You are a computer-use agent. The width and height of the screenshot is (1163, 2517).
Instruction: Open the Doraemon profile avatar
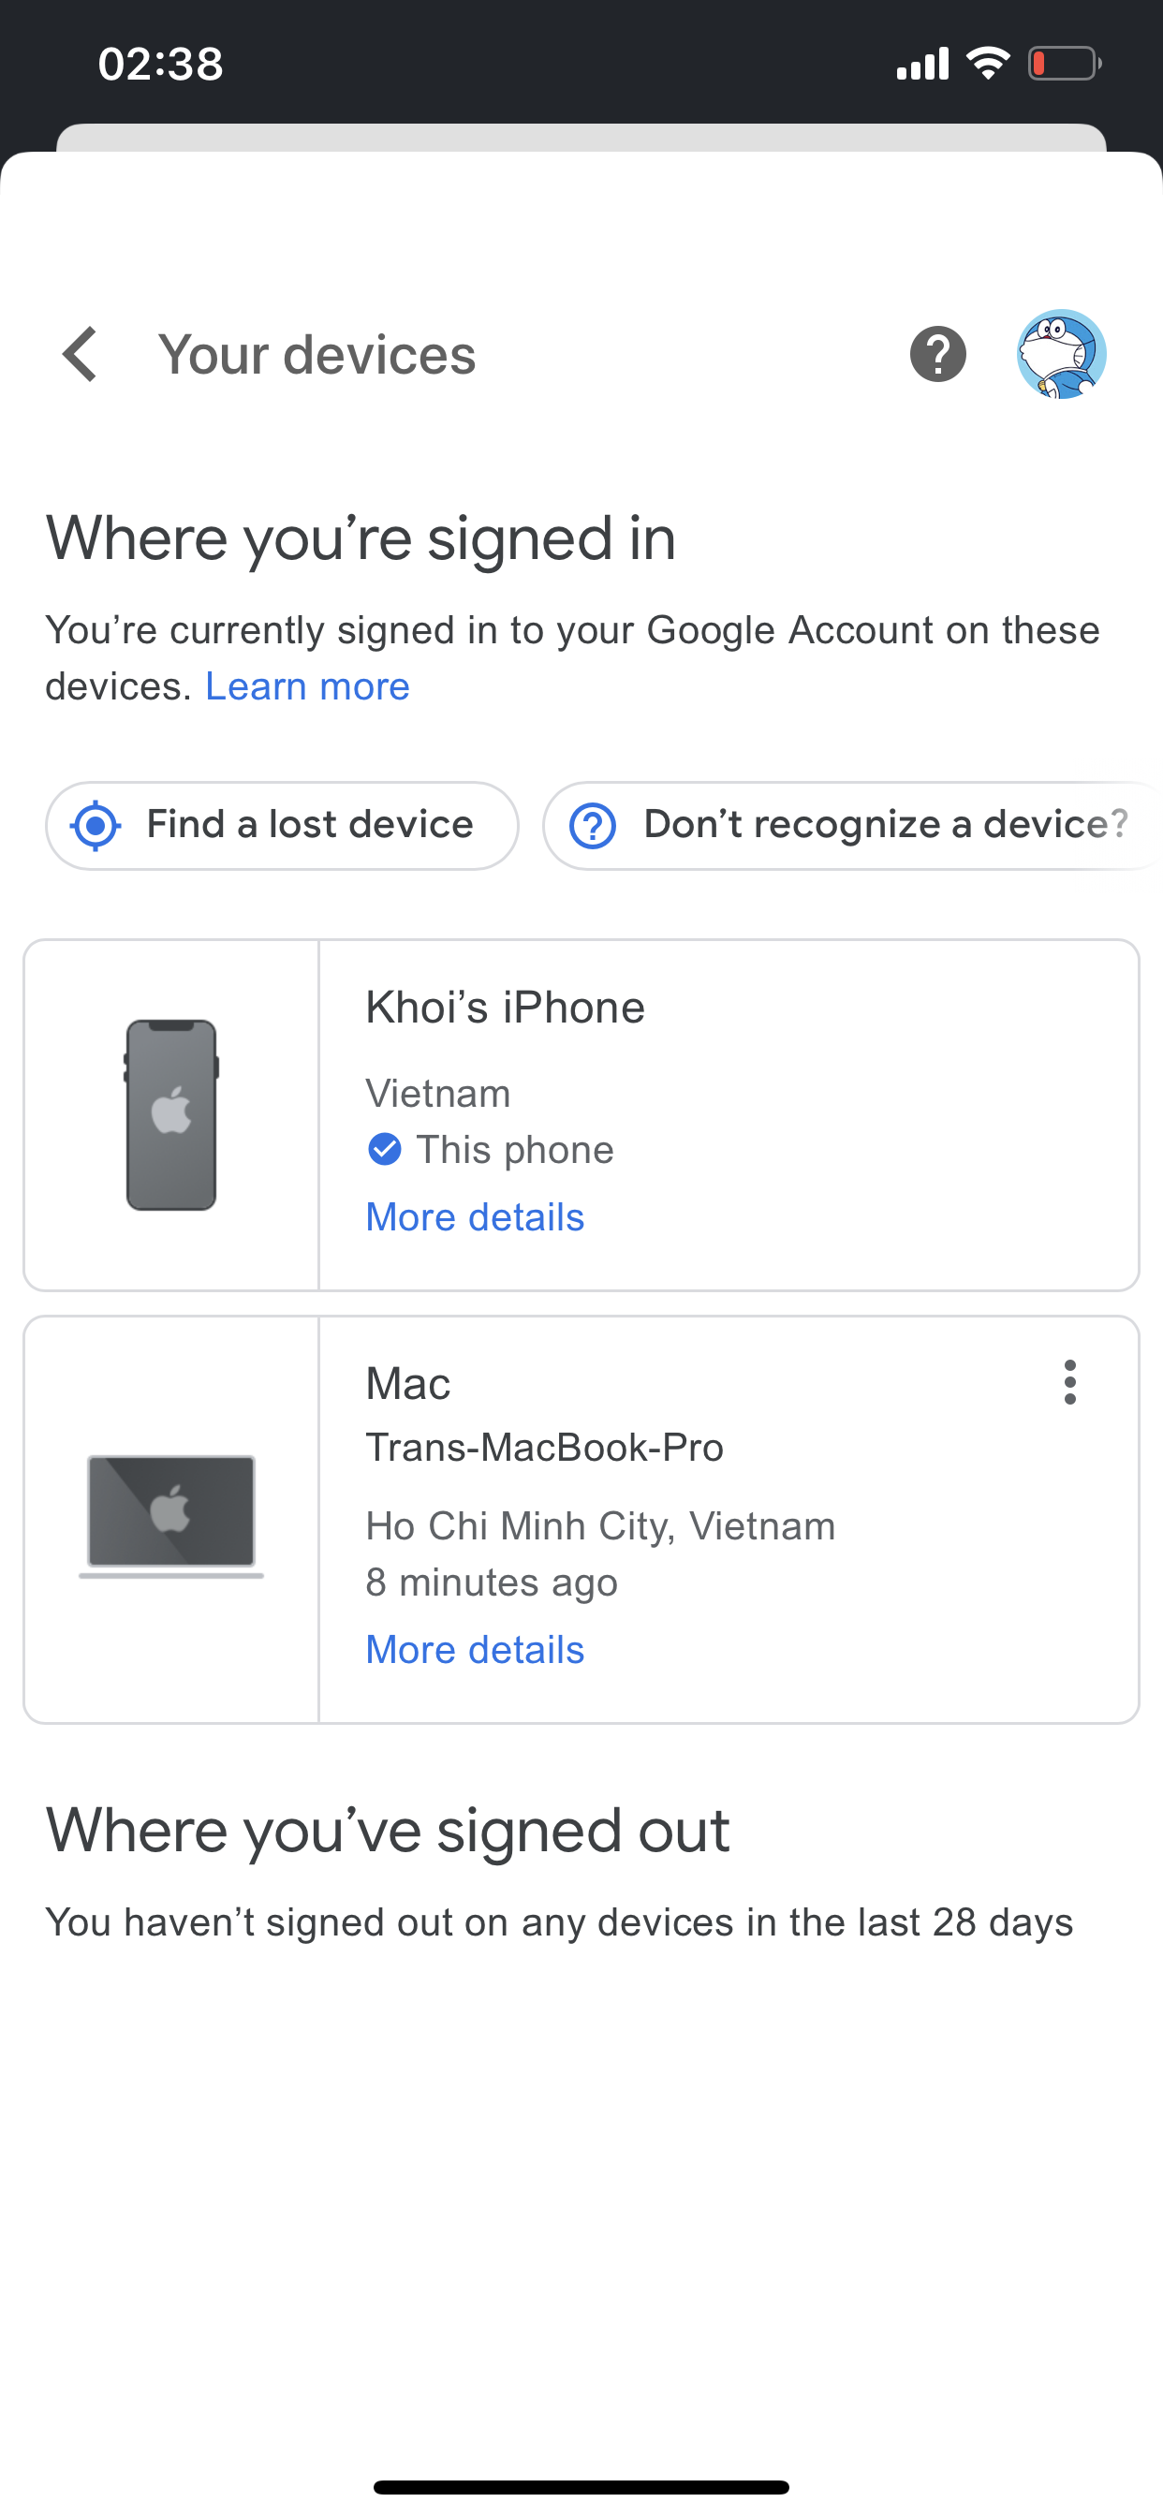point(1060,354)
